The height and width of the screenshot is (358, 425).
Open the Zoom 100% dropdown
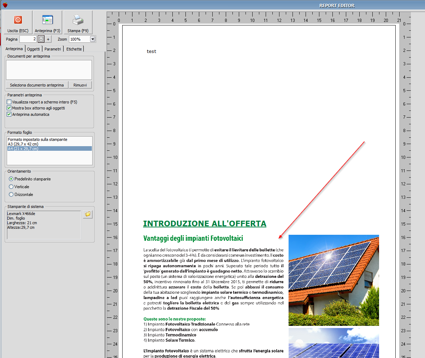(93, 39)
